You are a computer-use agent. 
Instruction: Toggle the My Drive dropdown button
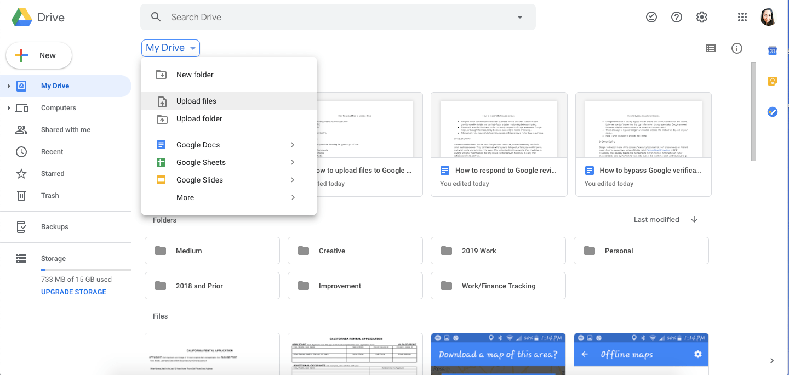pos(170,48)
